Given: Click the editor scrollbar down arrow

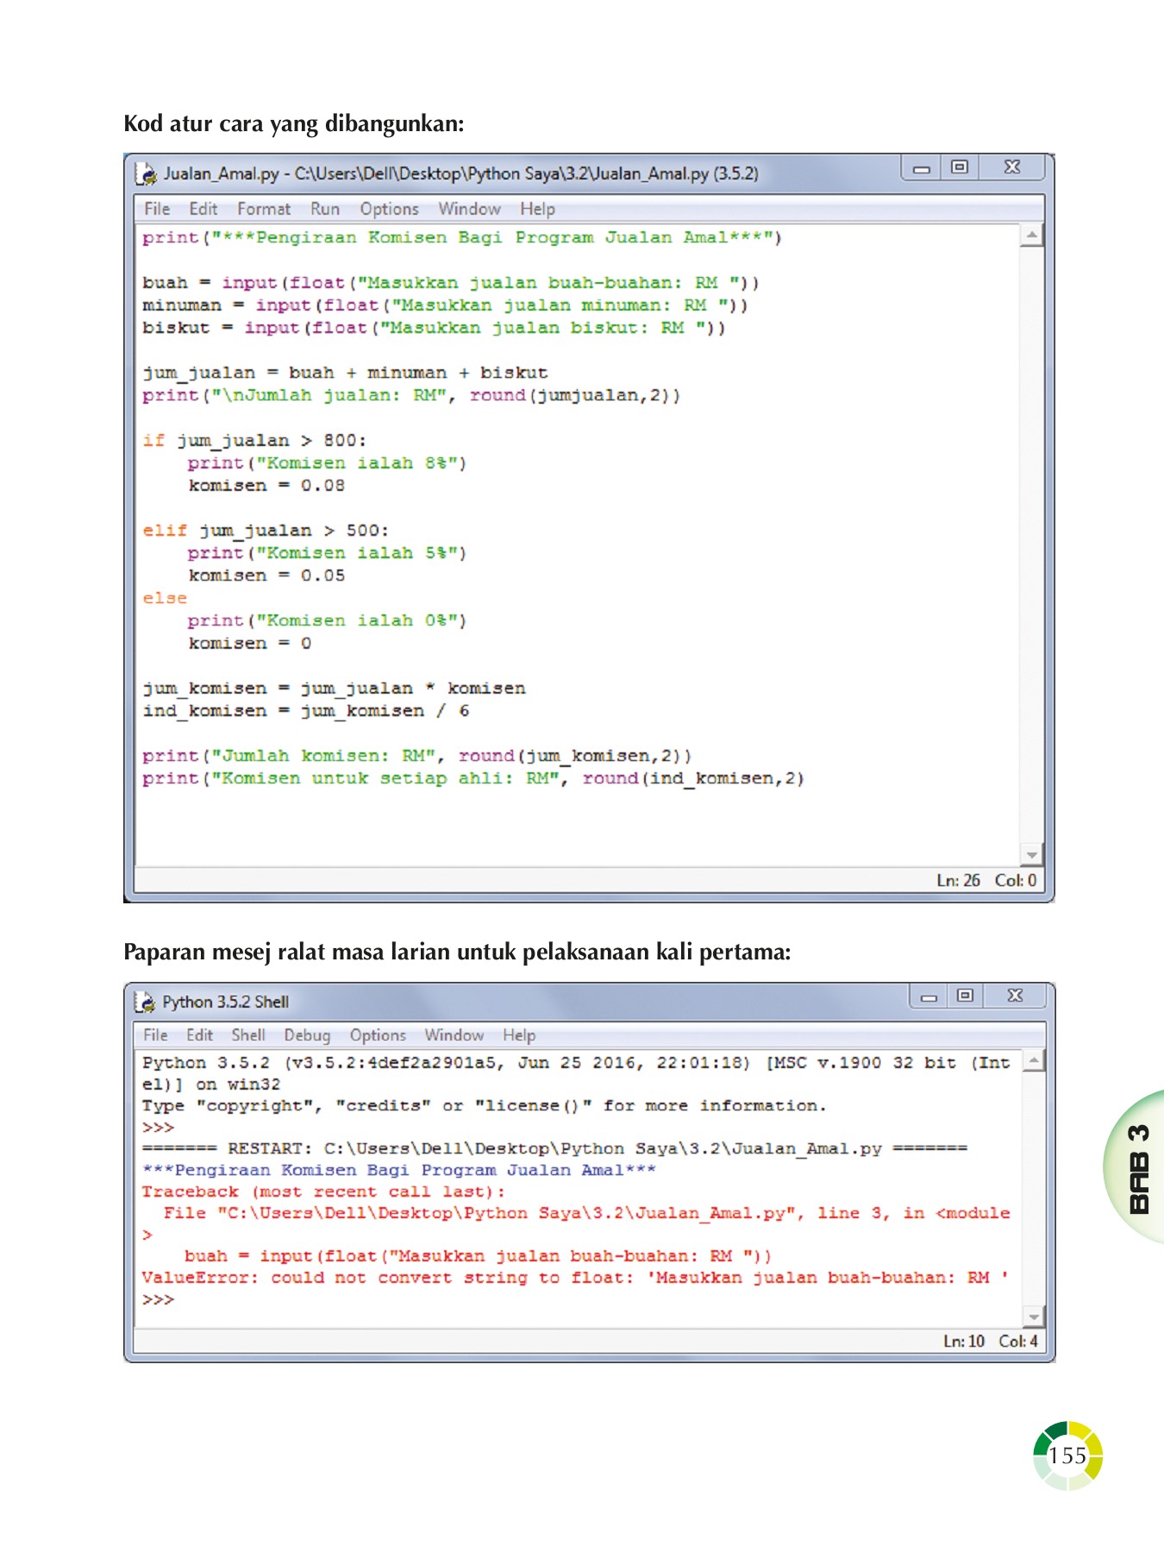Looking at the screenshot, I should [x=1031, y=854].
